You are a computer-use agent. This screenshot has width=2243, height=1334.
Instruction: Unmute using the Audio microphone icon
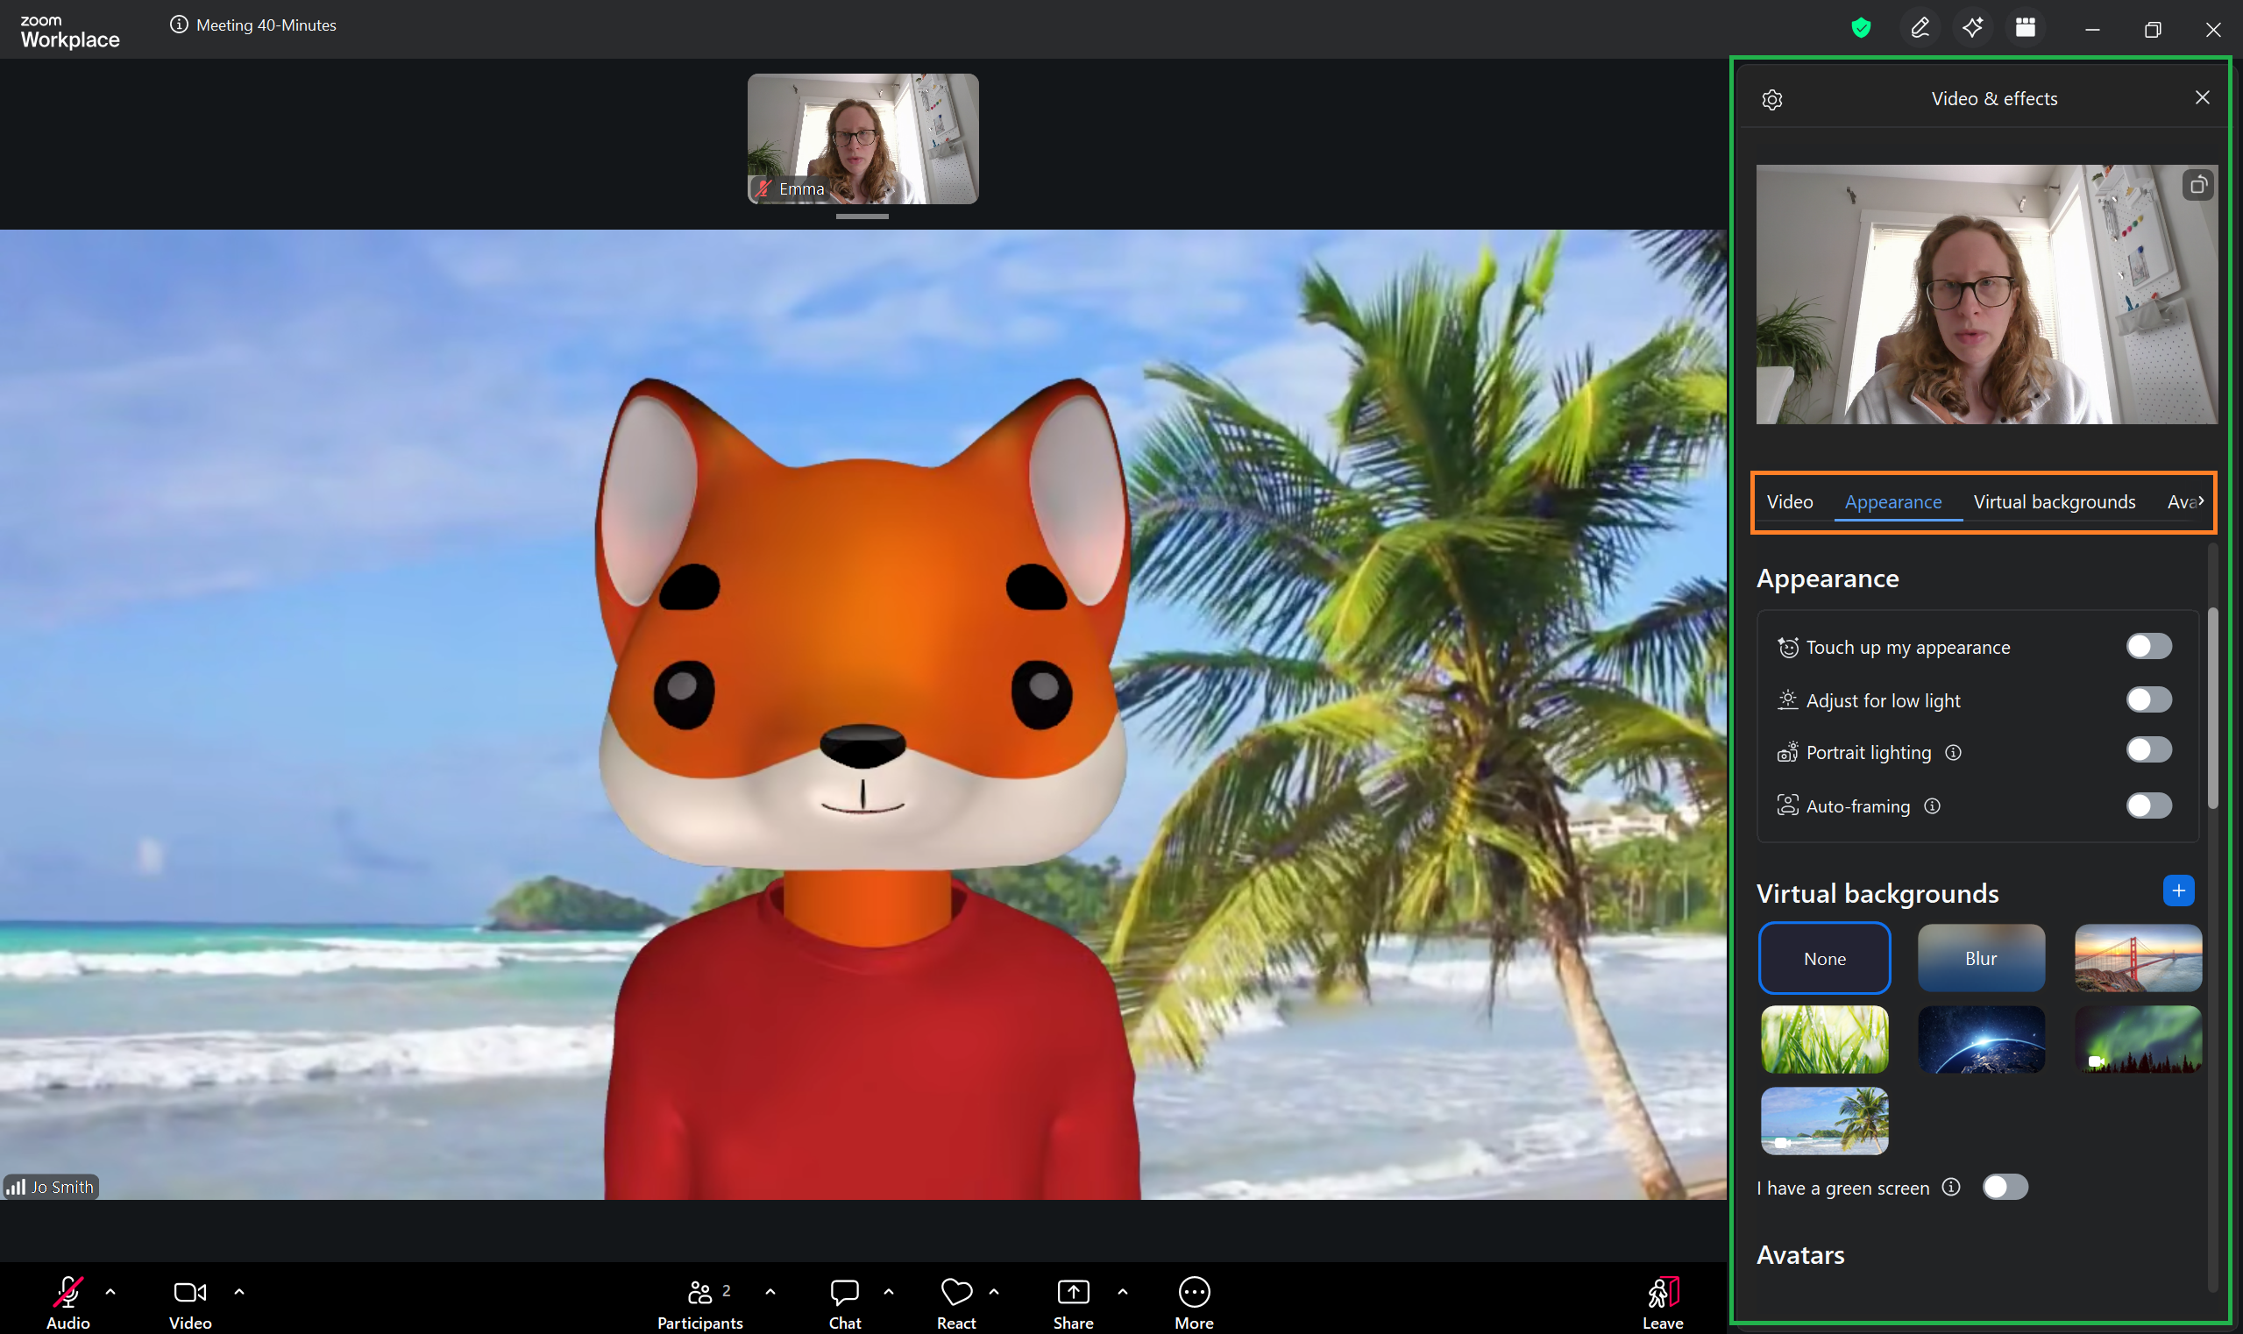(67, 1292)
